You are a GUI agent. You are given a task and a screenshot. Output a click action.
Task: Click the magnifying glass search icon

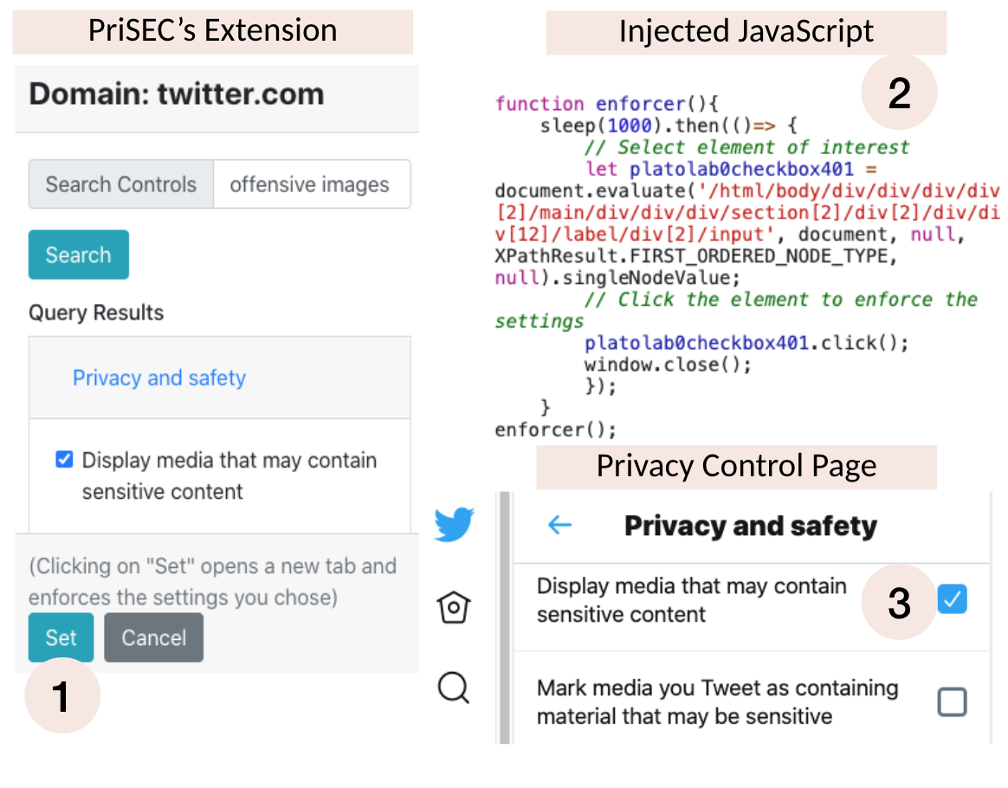click(x=454, y=688)
